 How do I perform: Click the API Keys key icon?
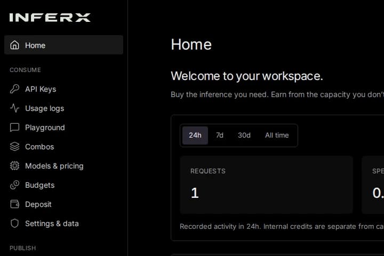point(15,89)
